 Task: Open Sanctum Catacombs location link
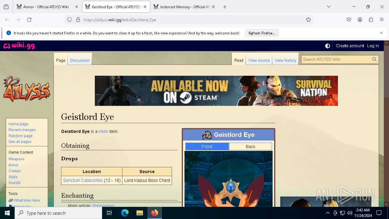83,180
